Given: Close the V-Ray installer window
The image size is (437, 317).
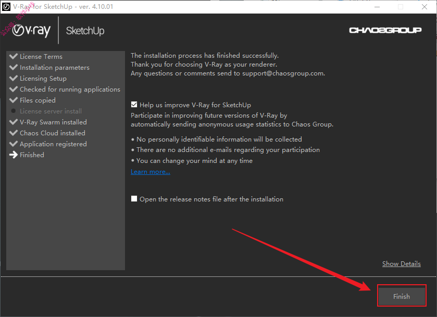Looking at the screenshot, I should point(424,7).
